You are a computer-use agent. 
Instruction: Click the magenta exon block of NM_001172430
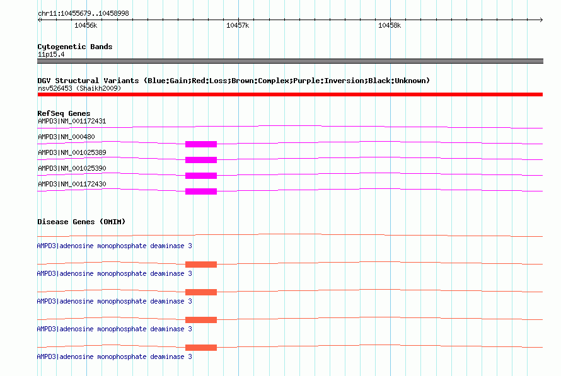[x=201, y=191]
